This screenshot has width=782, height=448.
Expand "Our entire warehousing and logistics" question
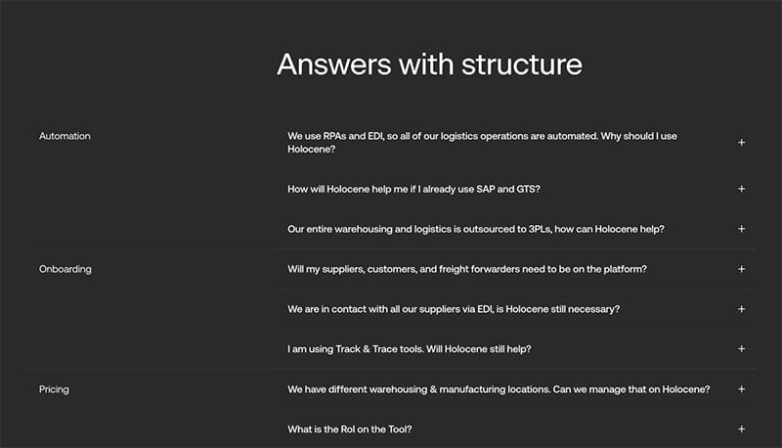(476, 229)
